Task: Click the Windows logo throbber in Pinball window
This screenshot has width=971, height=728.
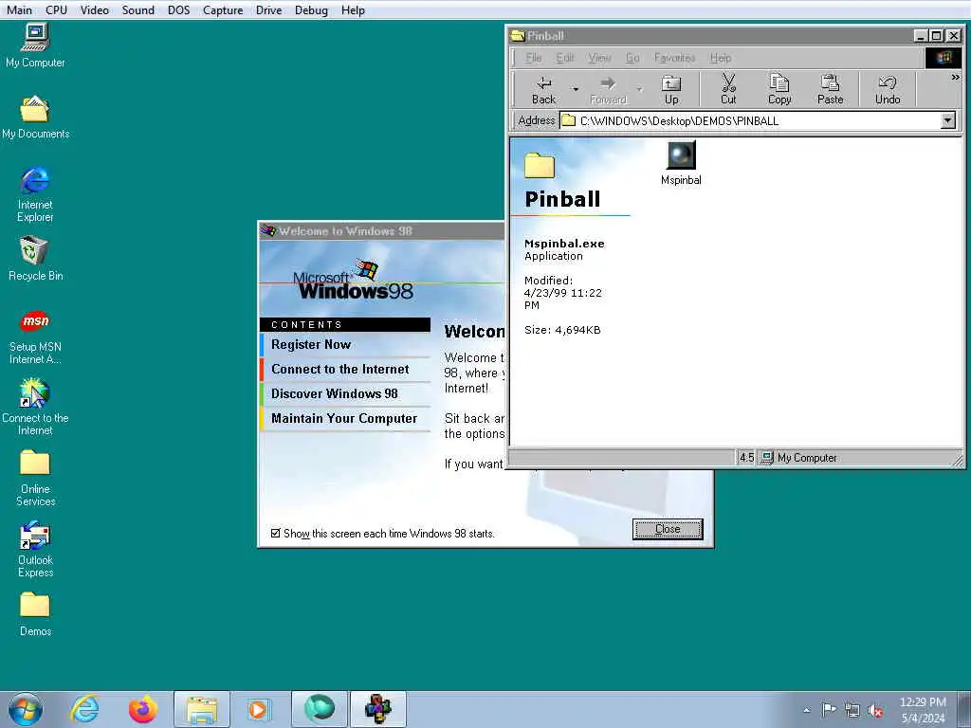Action: 944,58
